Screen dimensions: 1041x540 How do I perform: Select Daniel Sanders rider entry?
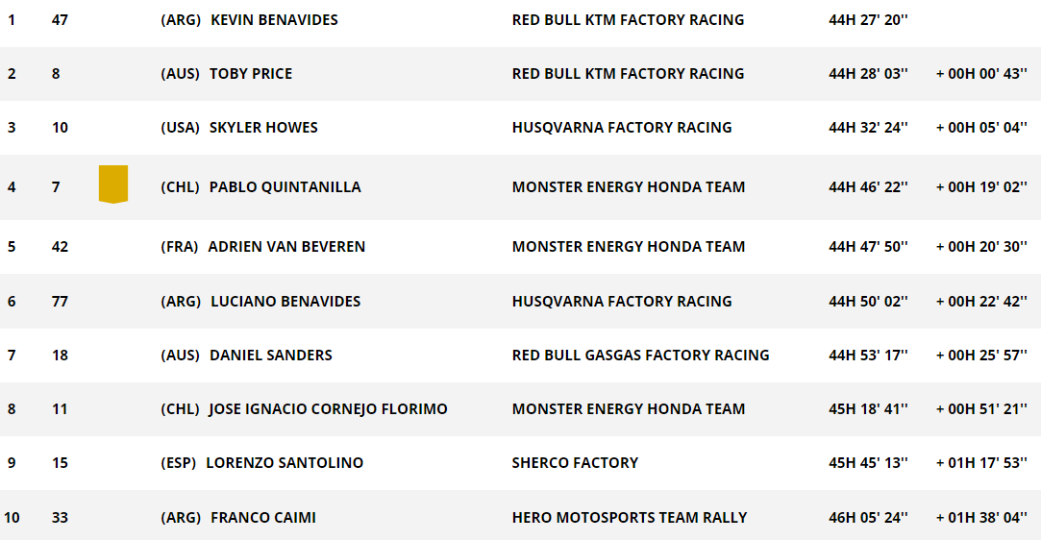(x=271, y=355)
